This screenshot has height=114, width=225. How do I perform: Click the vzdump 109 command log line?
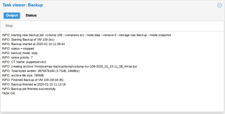click(x=87, y=35)
